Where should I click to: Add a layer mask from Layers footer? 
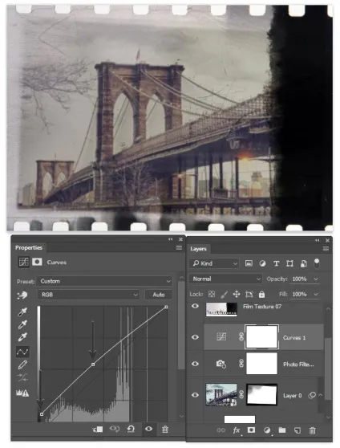pyautogui.click(x=251, y=430)
